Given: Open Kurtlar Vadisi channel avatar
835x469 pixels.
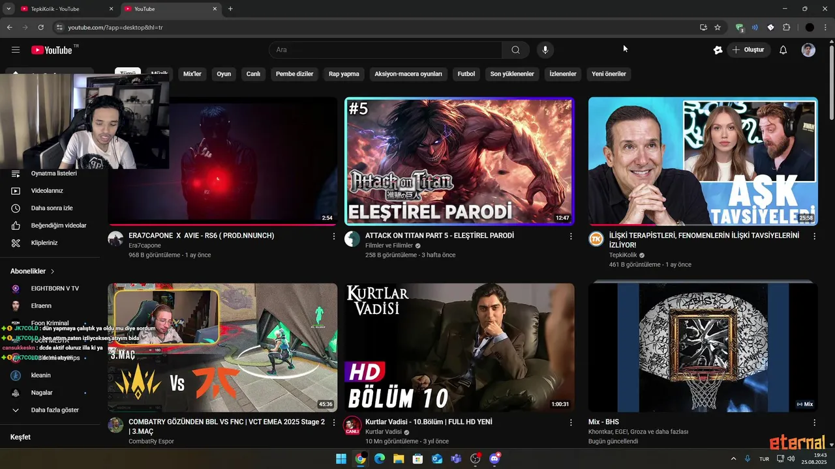Looking at the screenshot, I should click(352, 425).
